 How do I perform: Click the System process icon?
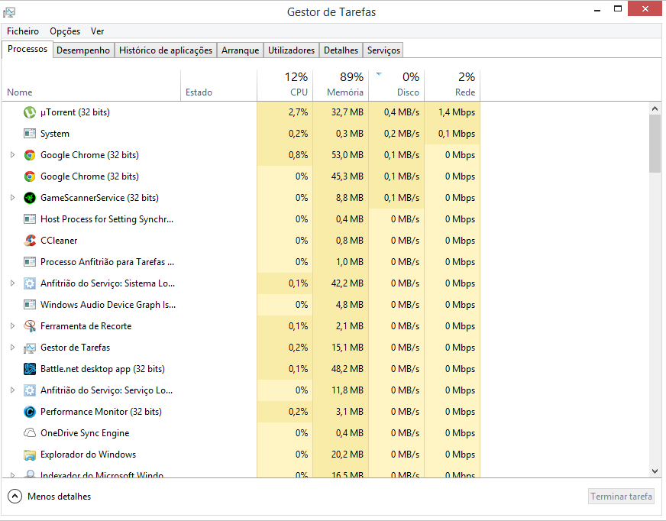tap(29, 134)
